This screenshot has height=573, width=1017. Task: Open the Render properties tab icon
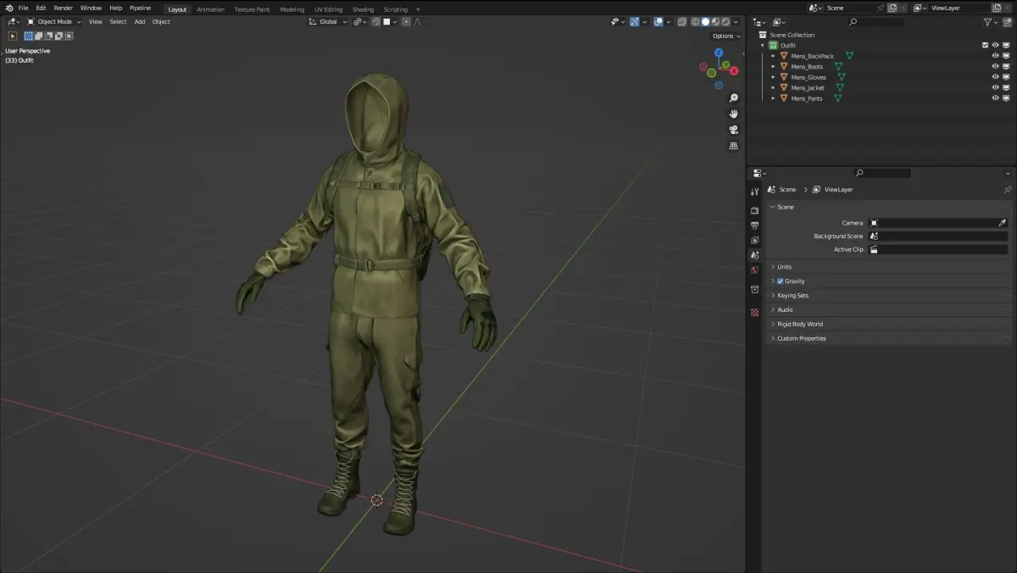754,210
